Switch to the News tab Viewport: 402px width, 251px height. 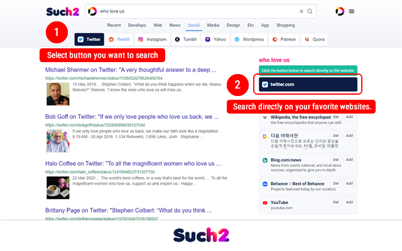click(x=175, y=25)
